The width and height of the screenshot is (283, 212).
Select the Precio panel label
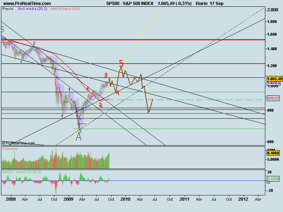click(8, 8)
